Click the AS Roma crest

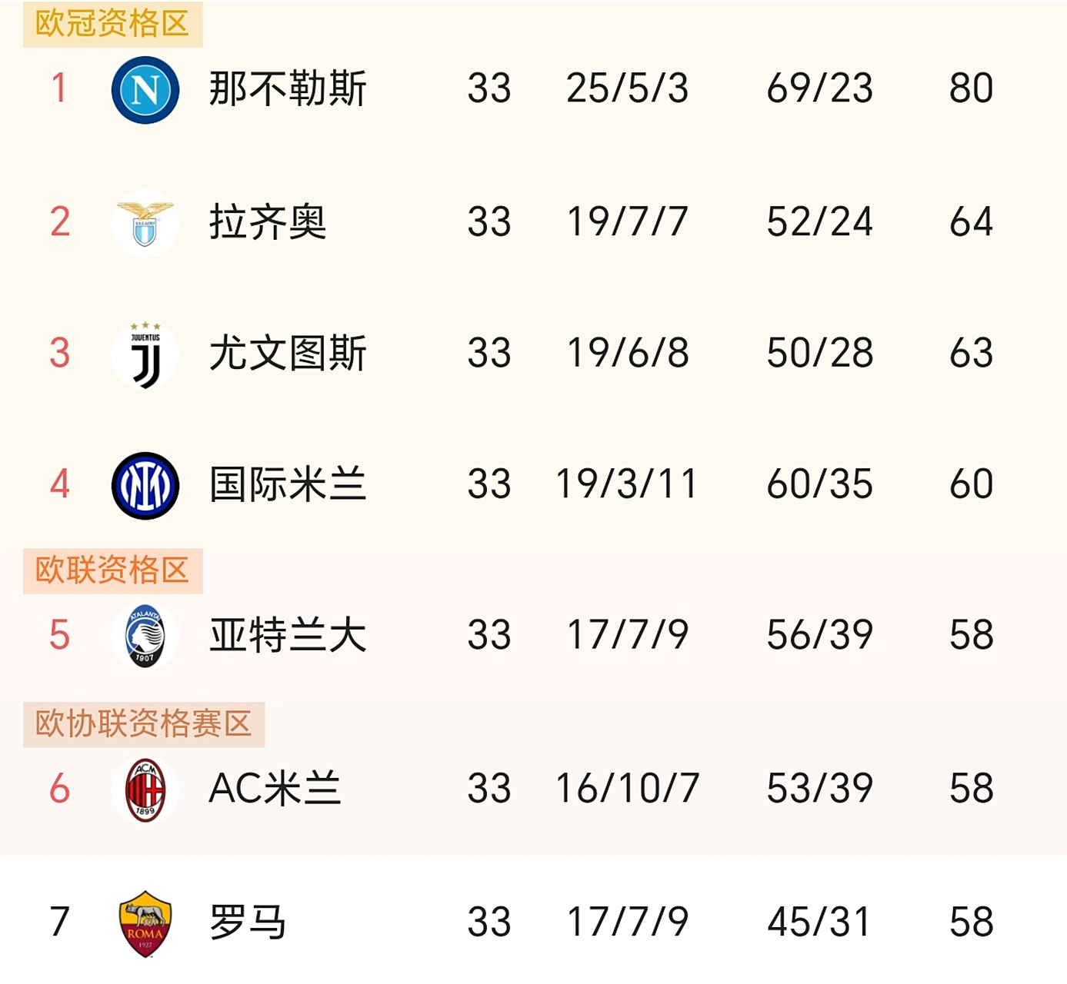click(x=145, y=923)
